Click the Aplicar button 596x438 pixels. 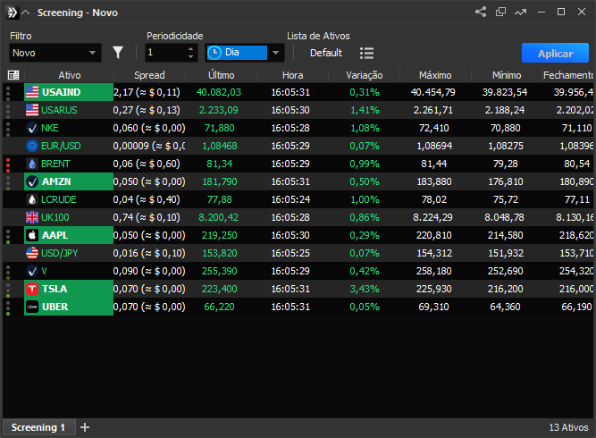[555, 53]
